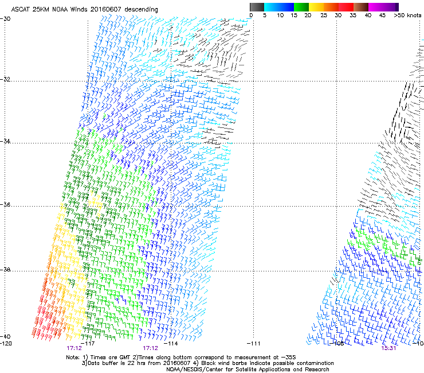Click the '30' label under the color bar
The height and width of the screenshot is (373, 424).
338,15
